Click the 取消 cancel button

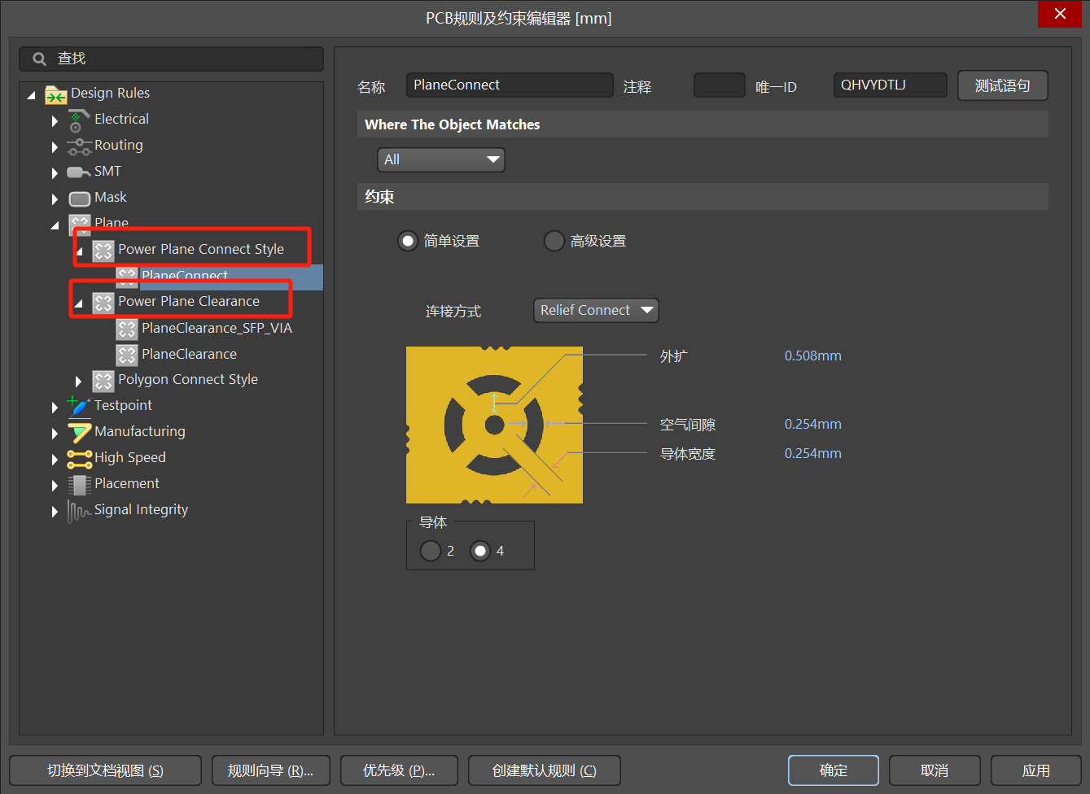click(x=935, y=770)
